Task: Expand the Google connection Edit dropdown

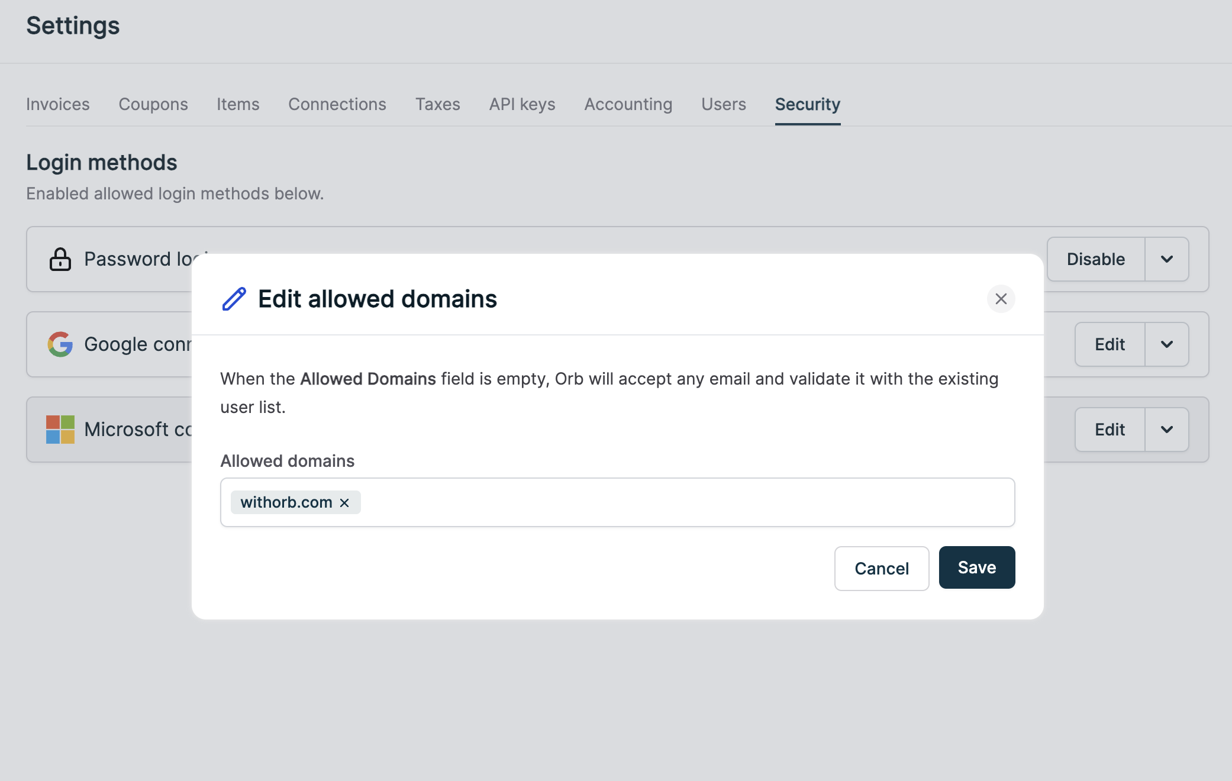Action: pyautogui.click(x=1166, y=344)
